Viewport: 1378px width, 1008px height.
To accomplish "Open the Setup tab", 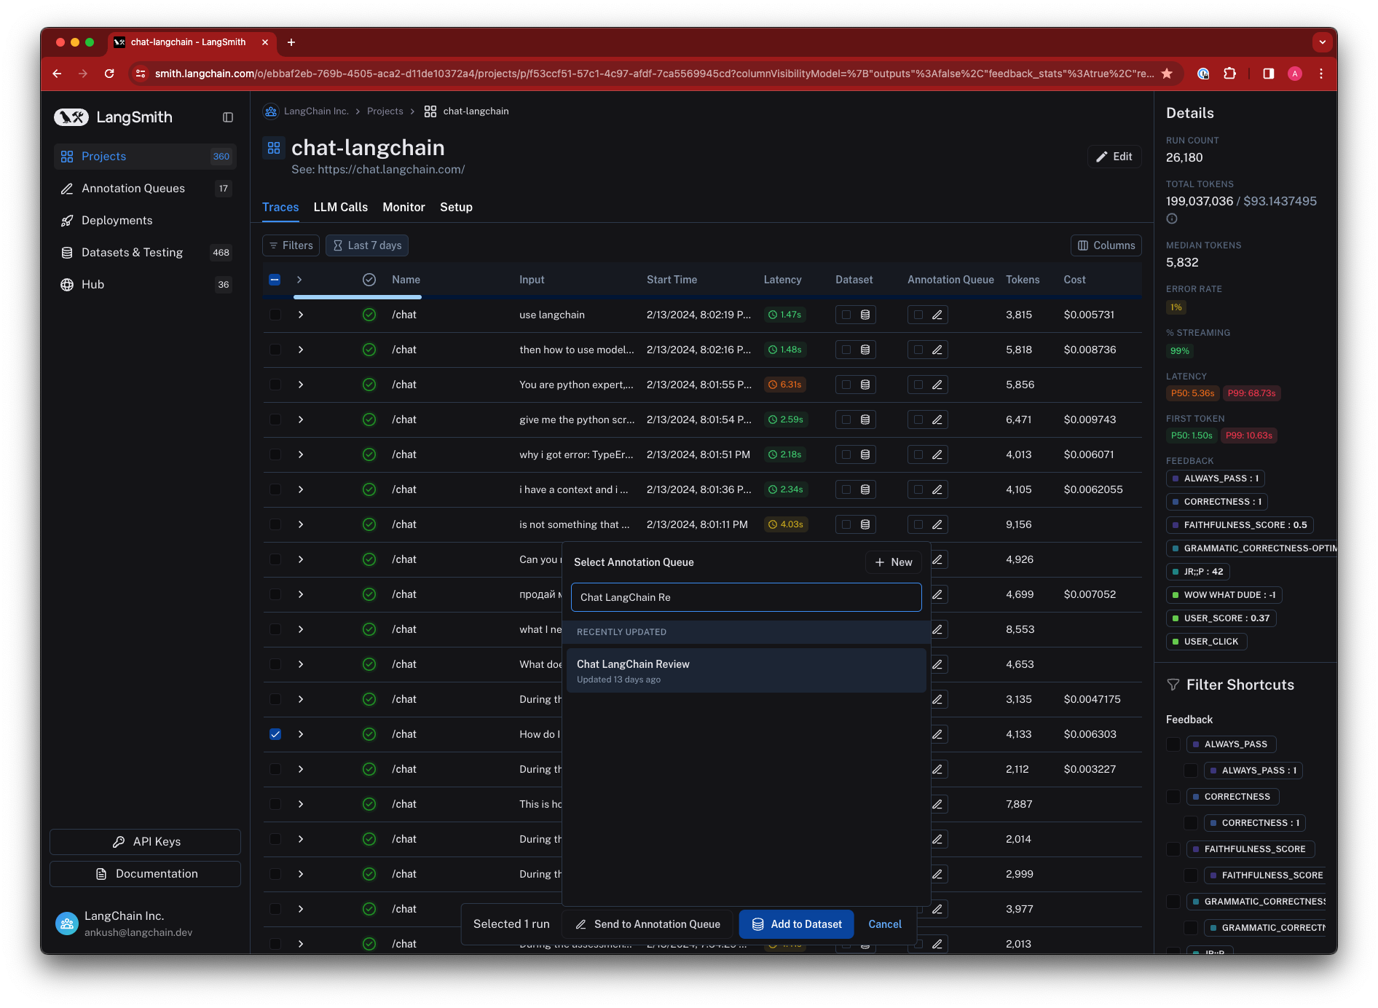I will tap(456, 208).
